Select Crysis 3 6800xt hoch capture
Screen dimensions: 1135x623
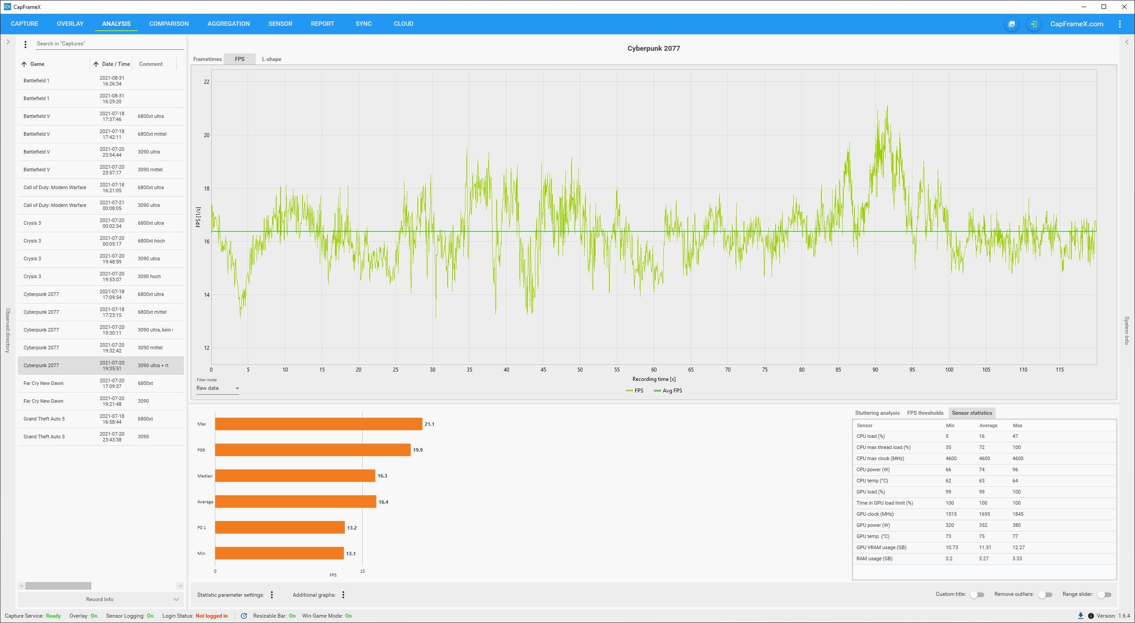pos(101,241)
